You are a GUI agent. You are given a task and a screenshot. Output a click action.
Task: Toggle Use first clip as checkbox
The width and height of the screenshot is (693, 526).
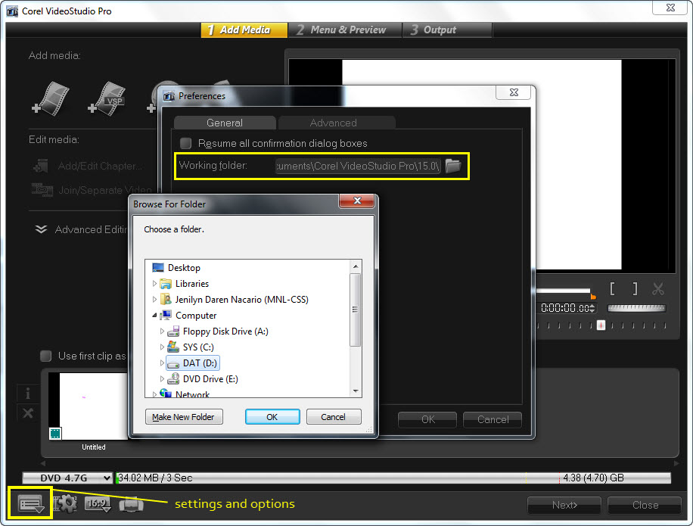45,356
